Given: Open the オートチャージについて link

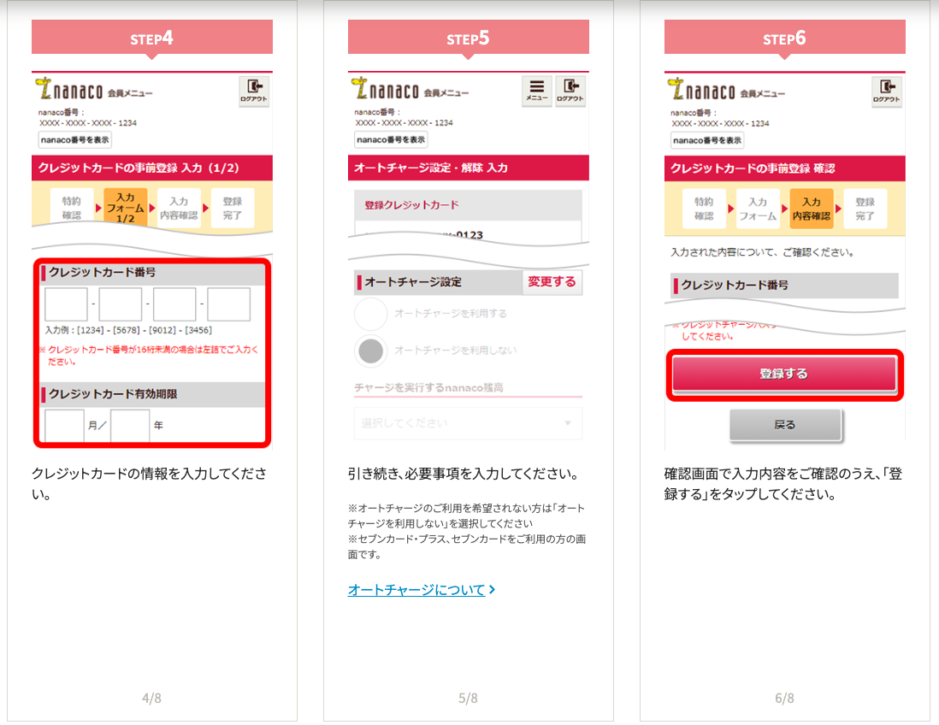Looking at the screenshot, I should (416, 590).
